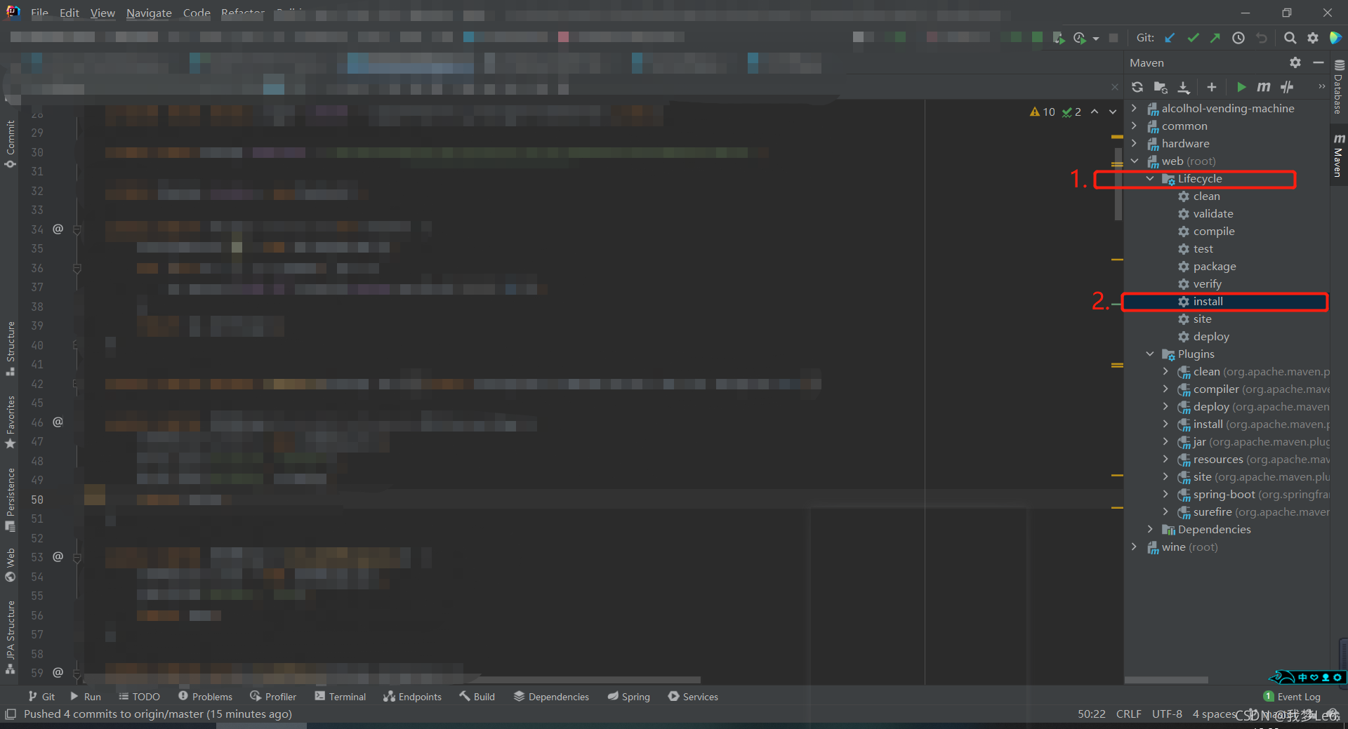
Task: Collapse the Lifecycle node
Action: click(x=1150, y=178)
